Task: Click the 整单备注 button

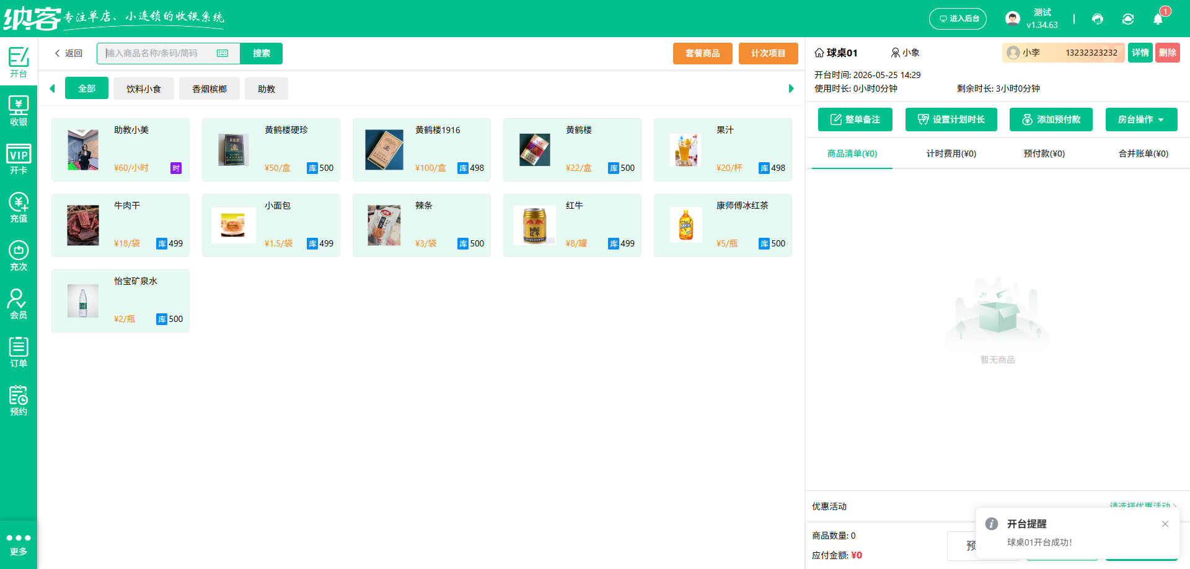Action: click(x=855, y=119)
